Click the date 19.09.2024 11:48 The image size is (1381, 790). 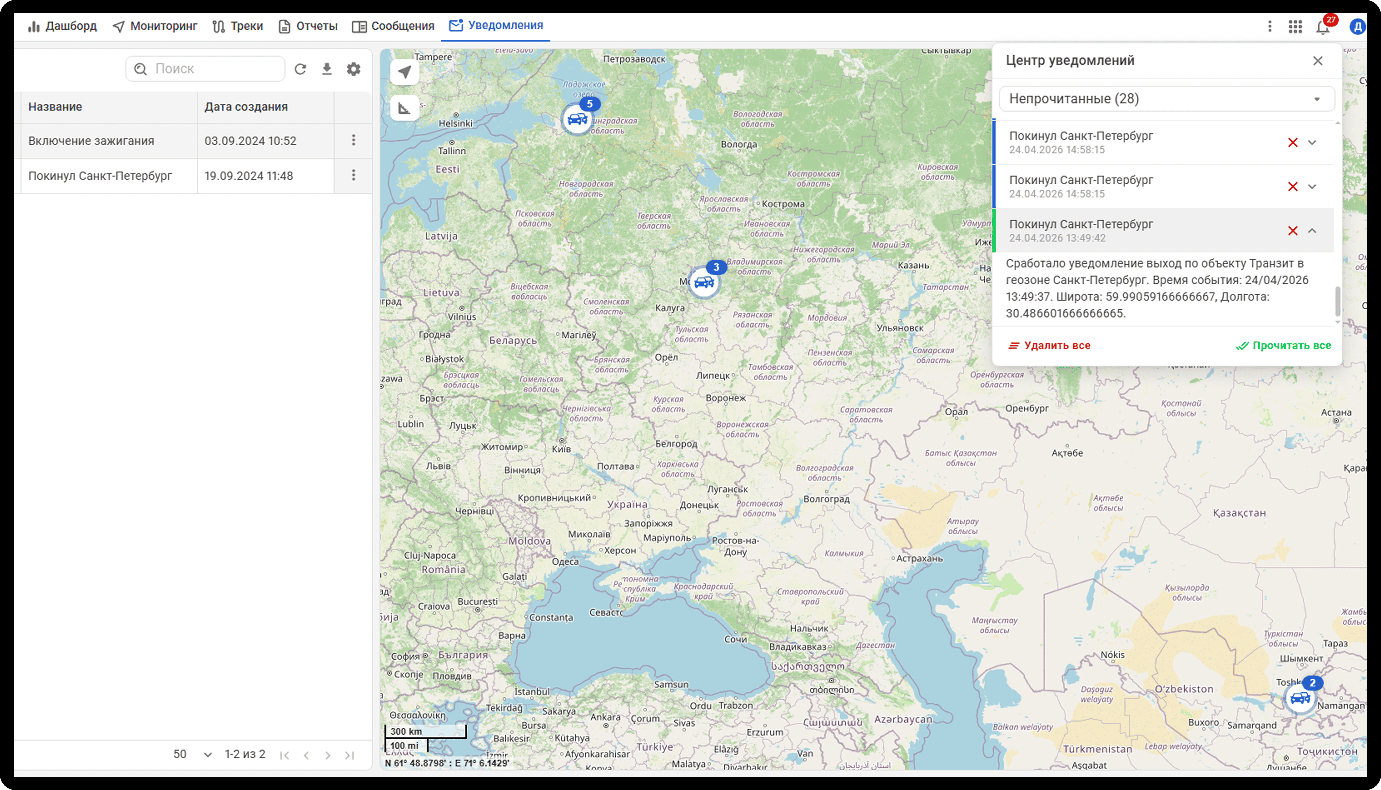pyautogui.click(x=249, y=176)
